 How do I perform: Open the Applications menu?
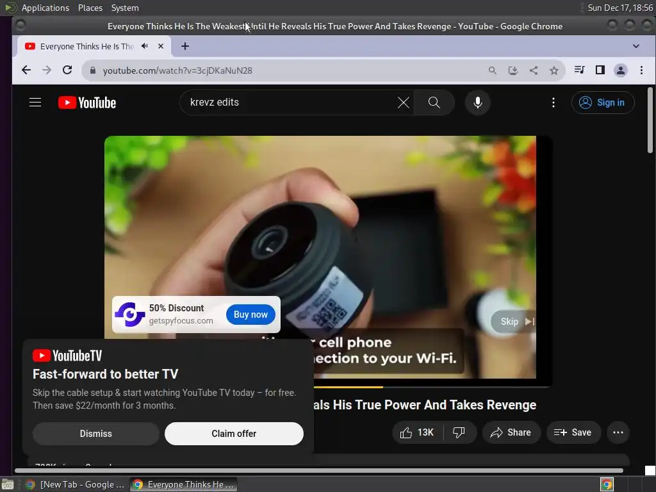pos(45,8)
